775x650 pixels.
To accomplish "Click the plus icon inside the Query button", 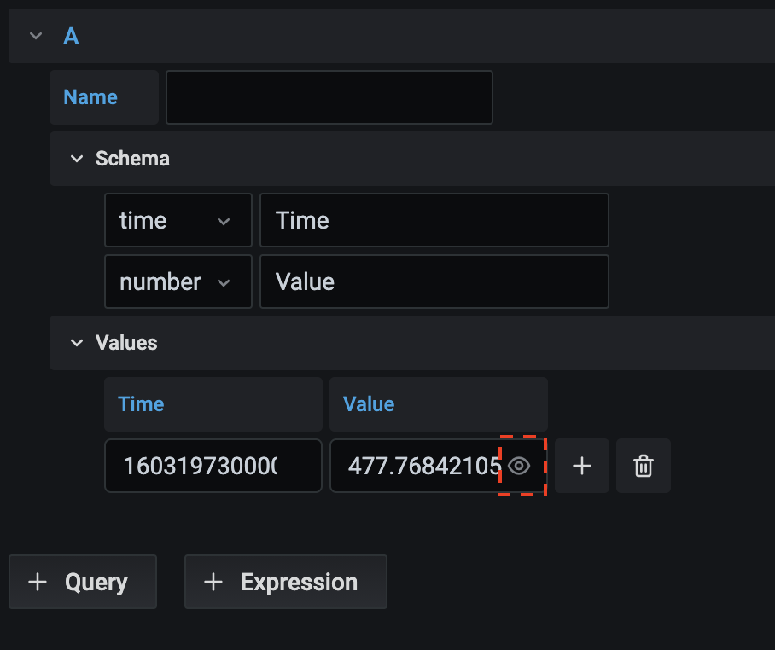I will pyautogui.click(x=38, y=582).
